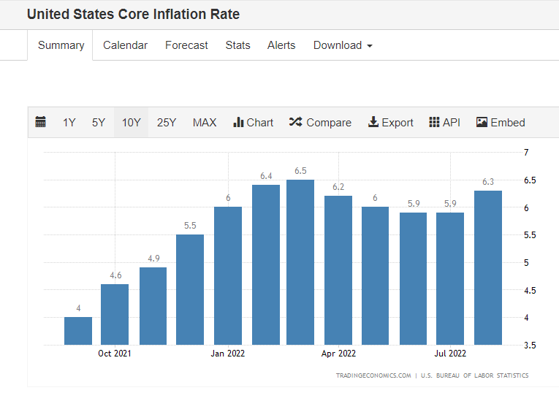Click the bar labeled 5.5
Image resolution: width=559 pixels, height=393 pixels.
[190, 289]
